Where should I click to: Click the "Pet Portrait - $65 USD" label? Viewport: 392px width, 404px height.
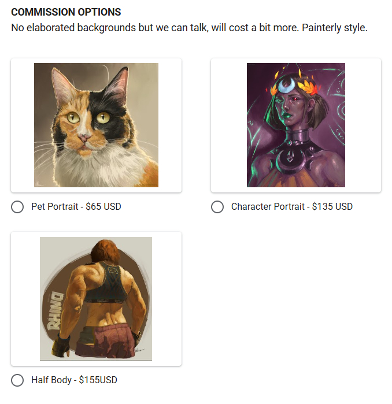(76, 207)
